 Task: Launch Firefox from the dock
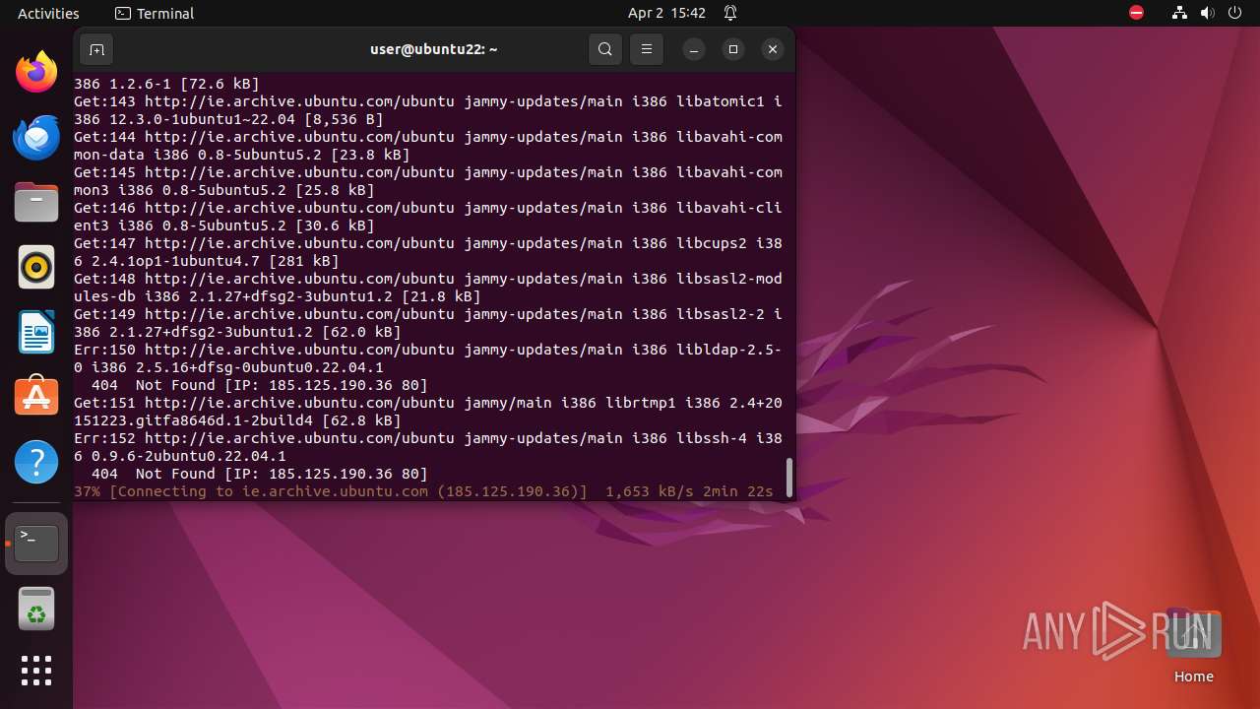tap(36, 72)
